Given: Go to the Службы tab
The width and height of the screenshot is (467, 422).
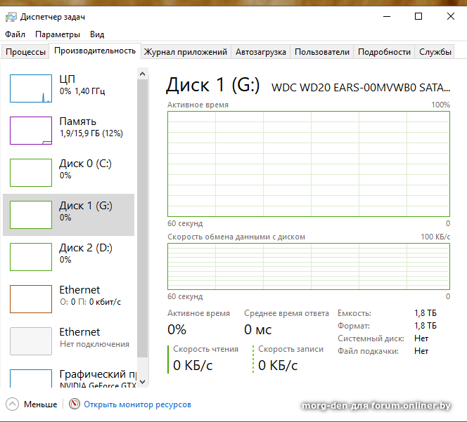Looking at the screenshot, I should coord(435,52).
